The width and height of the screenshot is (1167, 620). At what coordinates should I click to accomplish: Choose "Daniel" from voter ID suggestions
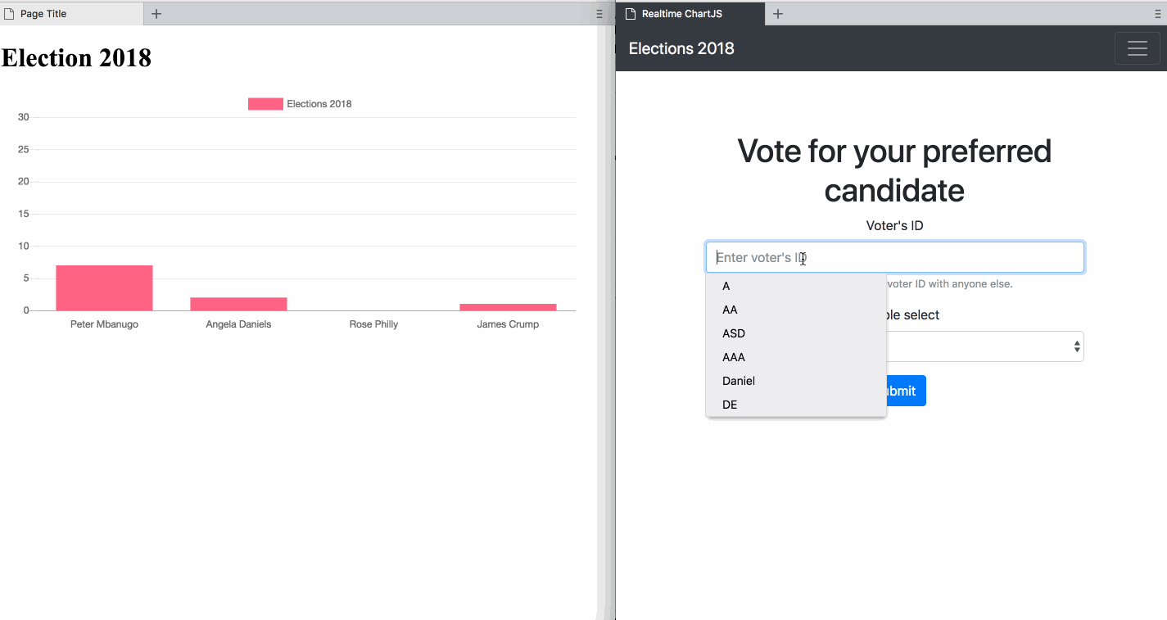[x=739, y=381]
